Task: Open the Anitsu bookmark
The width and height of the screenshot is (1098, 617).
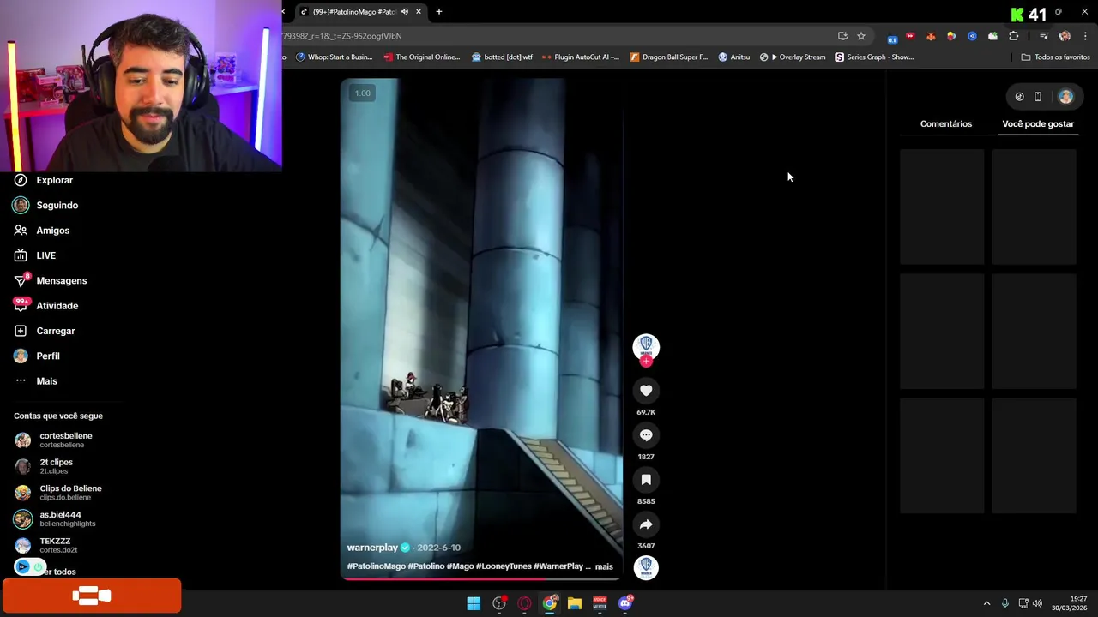Action: tap(733, 57)
